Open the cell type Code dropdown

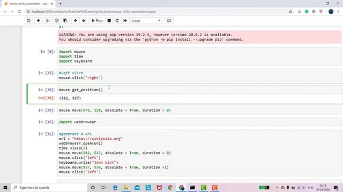tap(146, 21)
